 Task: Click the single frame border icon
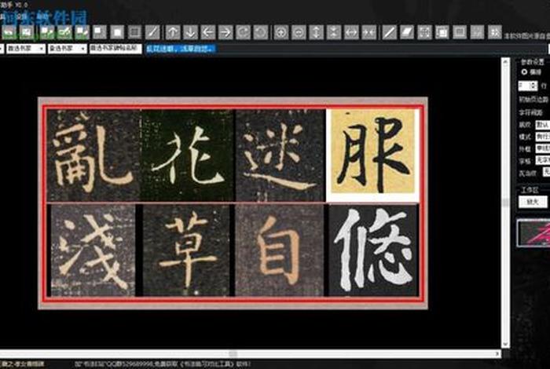coord(460,33)
